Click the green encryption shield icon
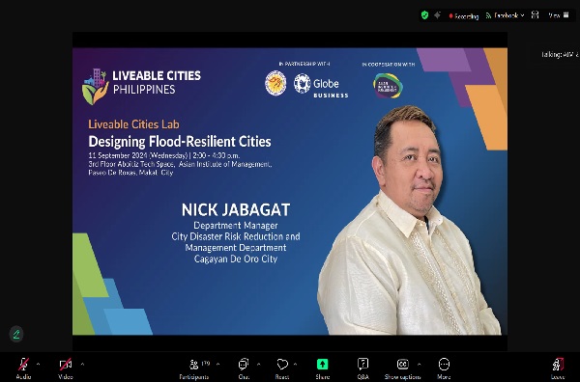 coord(424,15)
